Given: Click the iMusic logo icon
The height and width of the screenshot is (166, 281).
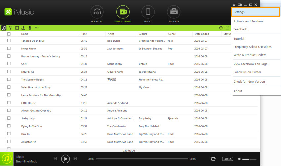Looking at the screenshot, I should (8, 12).
